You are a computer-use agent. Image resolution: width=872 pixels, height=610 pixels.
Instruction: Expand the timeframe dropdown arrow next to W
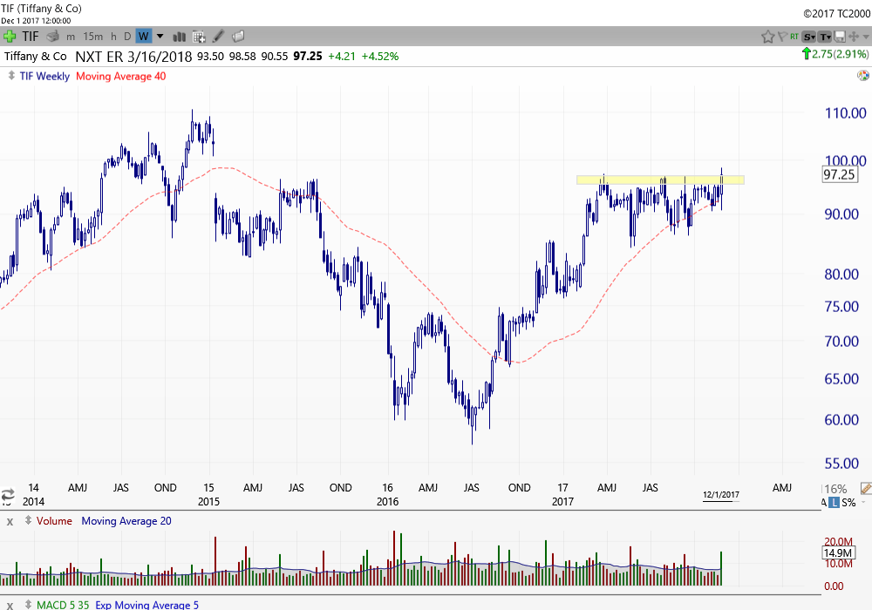click(160, 36)
